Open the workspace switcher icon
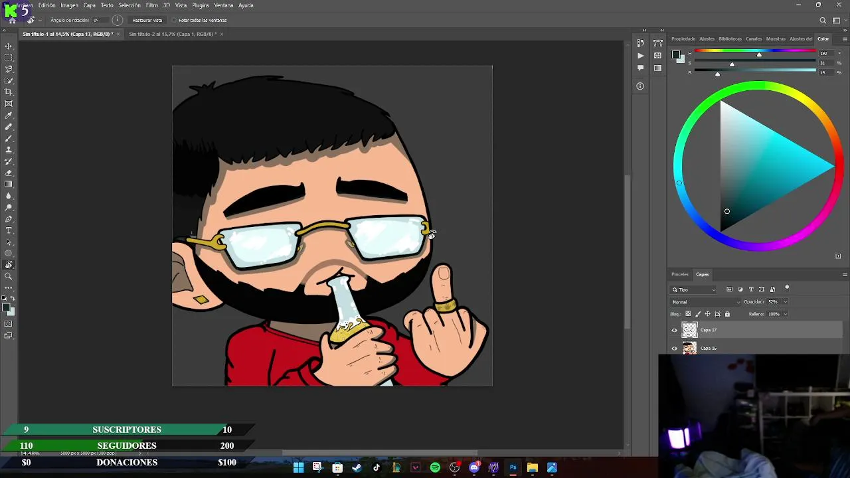The width and height of the screenshot is (850, 478). (836, 20)
